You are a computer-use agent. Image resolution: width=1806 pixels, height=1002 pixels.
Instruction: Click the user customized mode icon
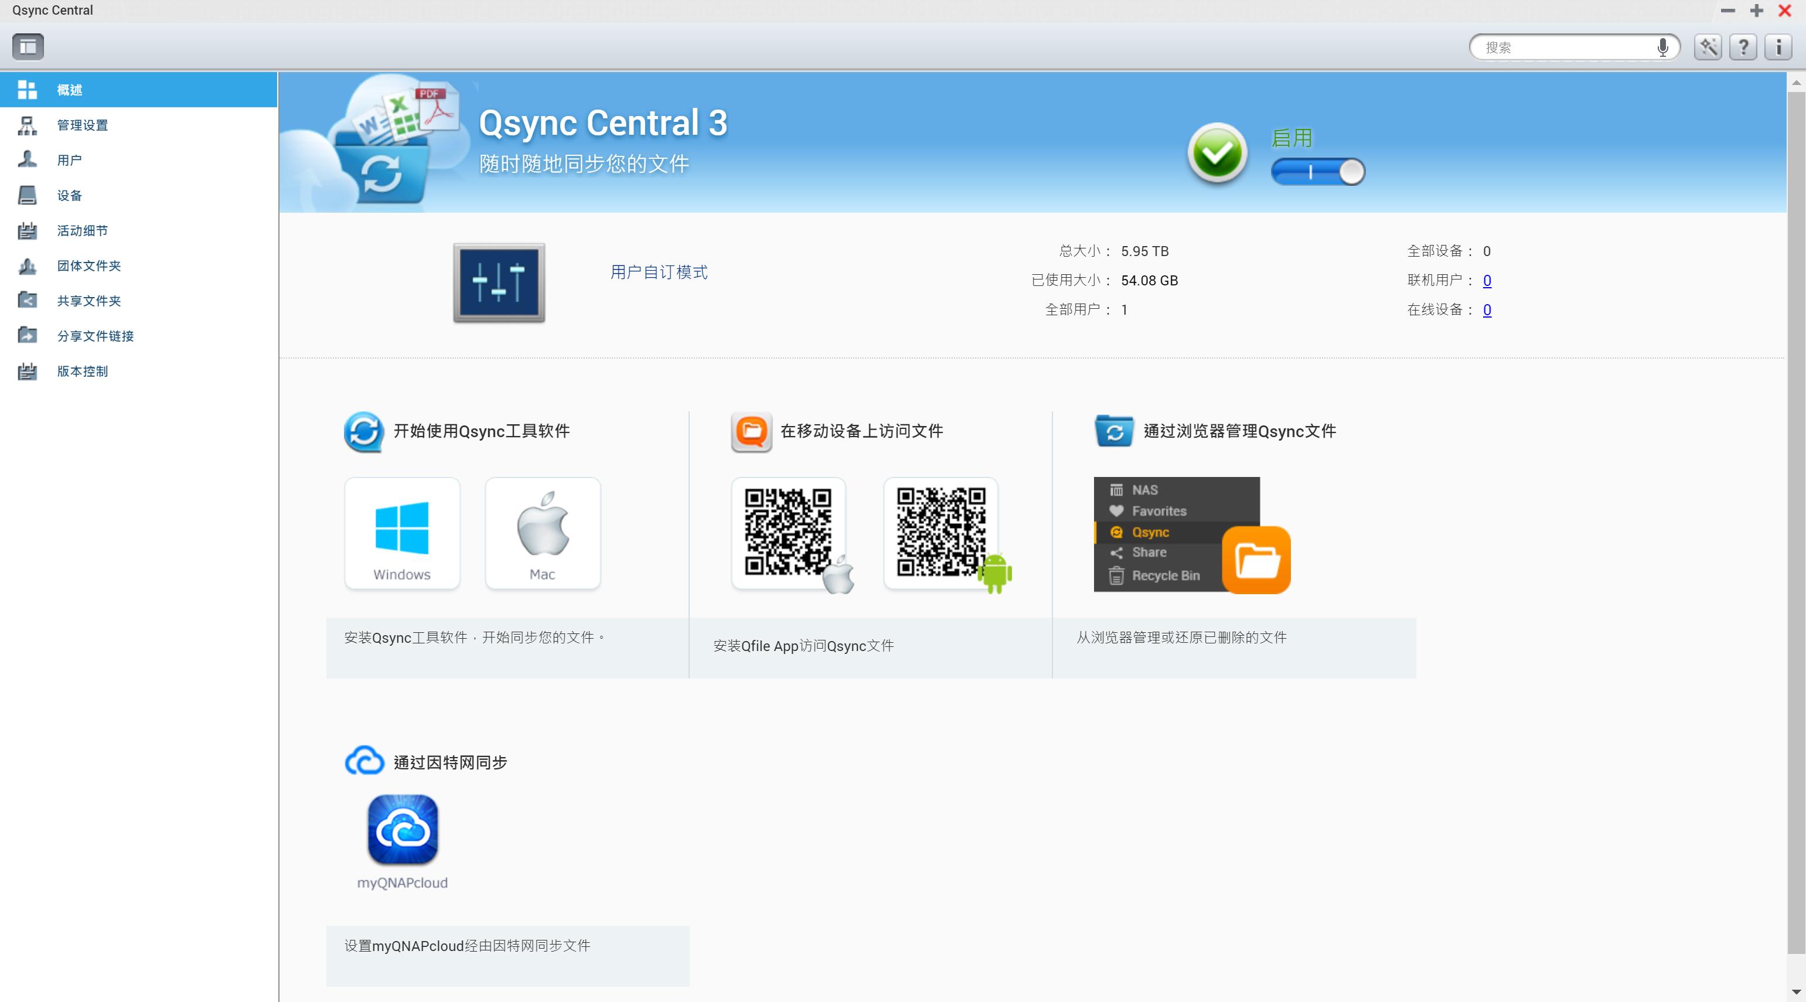[x=499, y=282]
